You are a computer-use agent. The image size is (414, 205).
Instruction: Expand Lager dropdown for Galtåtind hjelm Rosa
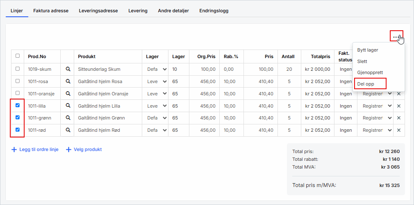(x=157, y=81)
